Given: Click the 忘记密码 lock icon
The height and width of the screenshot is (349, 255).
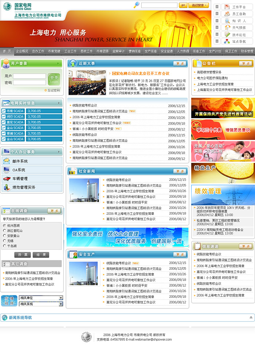Looking at the screenshot, I should coord(46,90).
